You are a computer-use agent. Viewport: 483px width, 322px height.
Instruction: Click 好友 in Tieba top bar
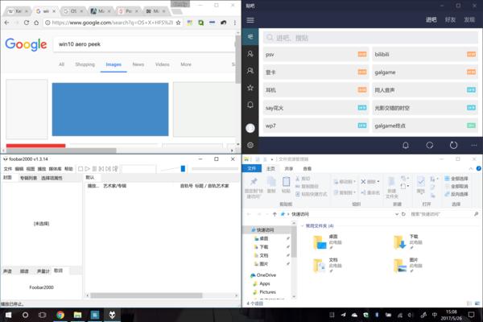click(450, 19)
